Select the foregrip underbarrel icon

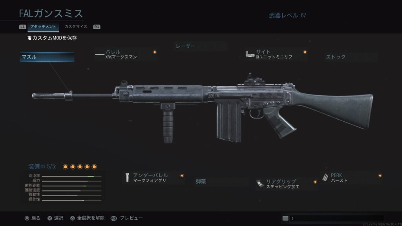[x=127, y=178]
